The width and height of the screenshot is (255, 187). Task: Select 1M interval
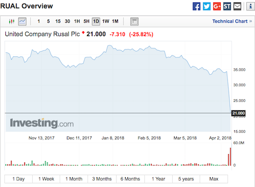[115, 21]
